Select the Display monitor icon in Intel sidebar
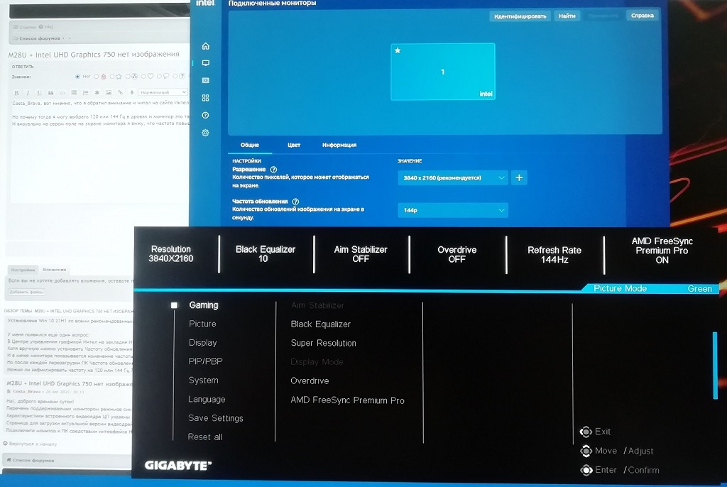This screenshot has width=727, height=487. click(x=205, y=63)
